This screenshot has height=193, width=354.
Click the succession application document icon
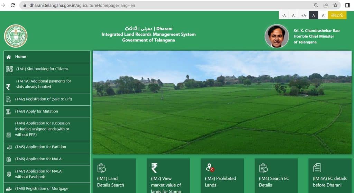(9, 135)
